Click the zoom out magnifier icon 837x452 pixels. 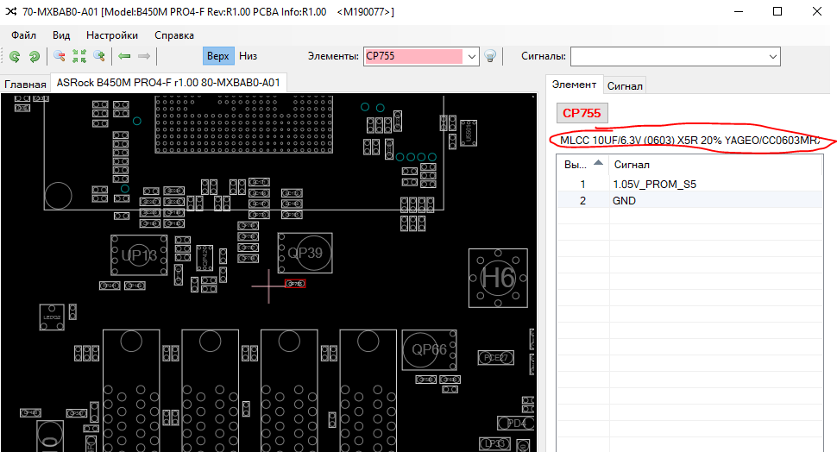(60, 56)
